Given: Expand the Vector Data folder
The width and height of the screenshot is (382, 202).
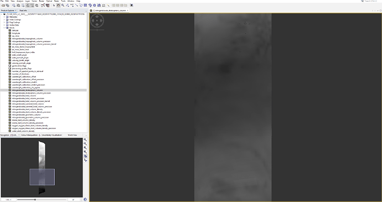Looking at the screenshot, I should point(4,25).
